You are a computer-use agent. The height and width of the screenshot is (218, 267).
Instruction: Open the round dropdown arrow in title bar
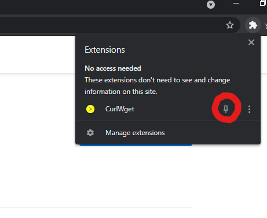point(211,5)
